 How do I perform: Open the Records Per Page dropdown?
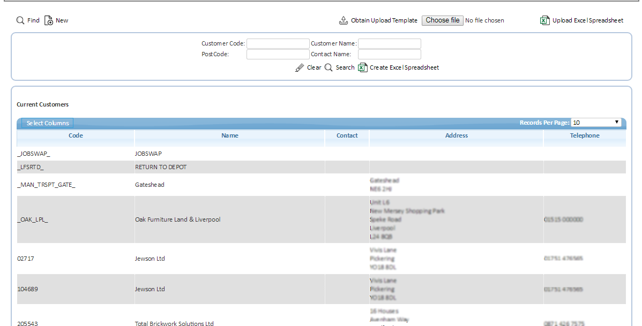pos(596,123)
